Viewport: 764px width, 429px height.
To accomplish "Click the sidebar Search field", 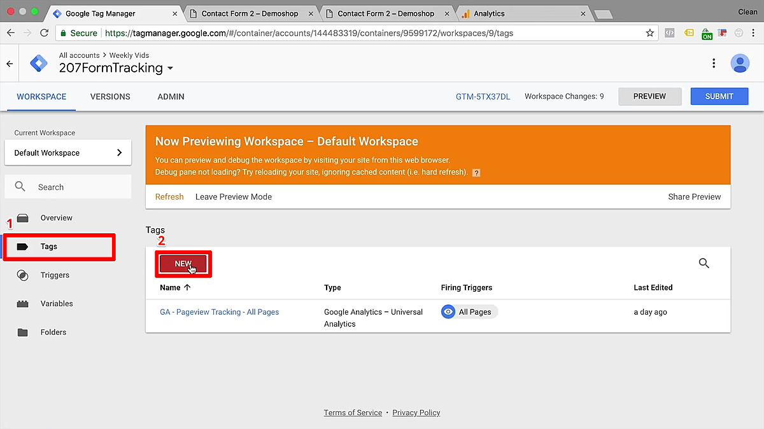I will pyautogui.click(x=68, y=187).
